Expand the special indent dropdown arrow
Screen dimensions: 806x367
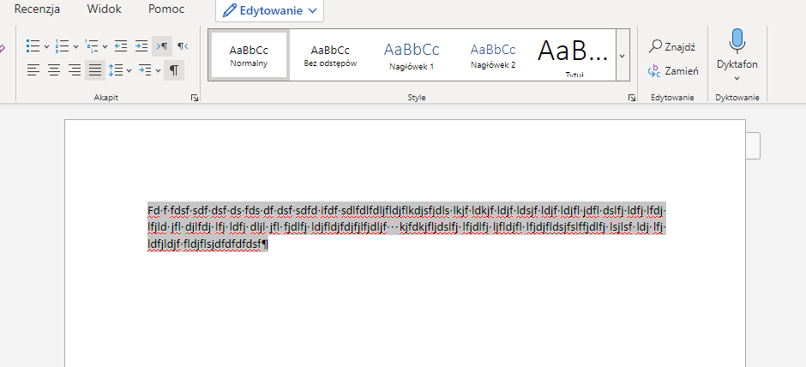tap(159, 70)
